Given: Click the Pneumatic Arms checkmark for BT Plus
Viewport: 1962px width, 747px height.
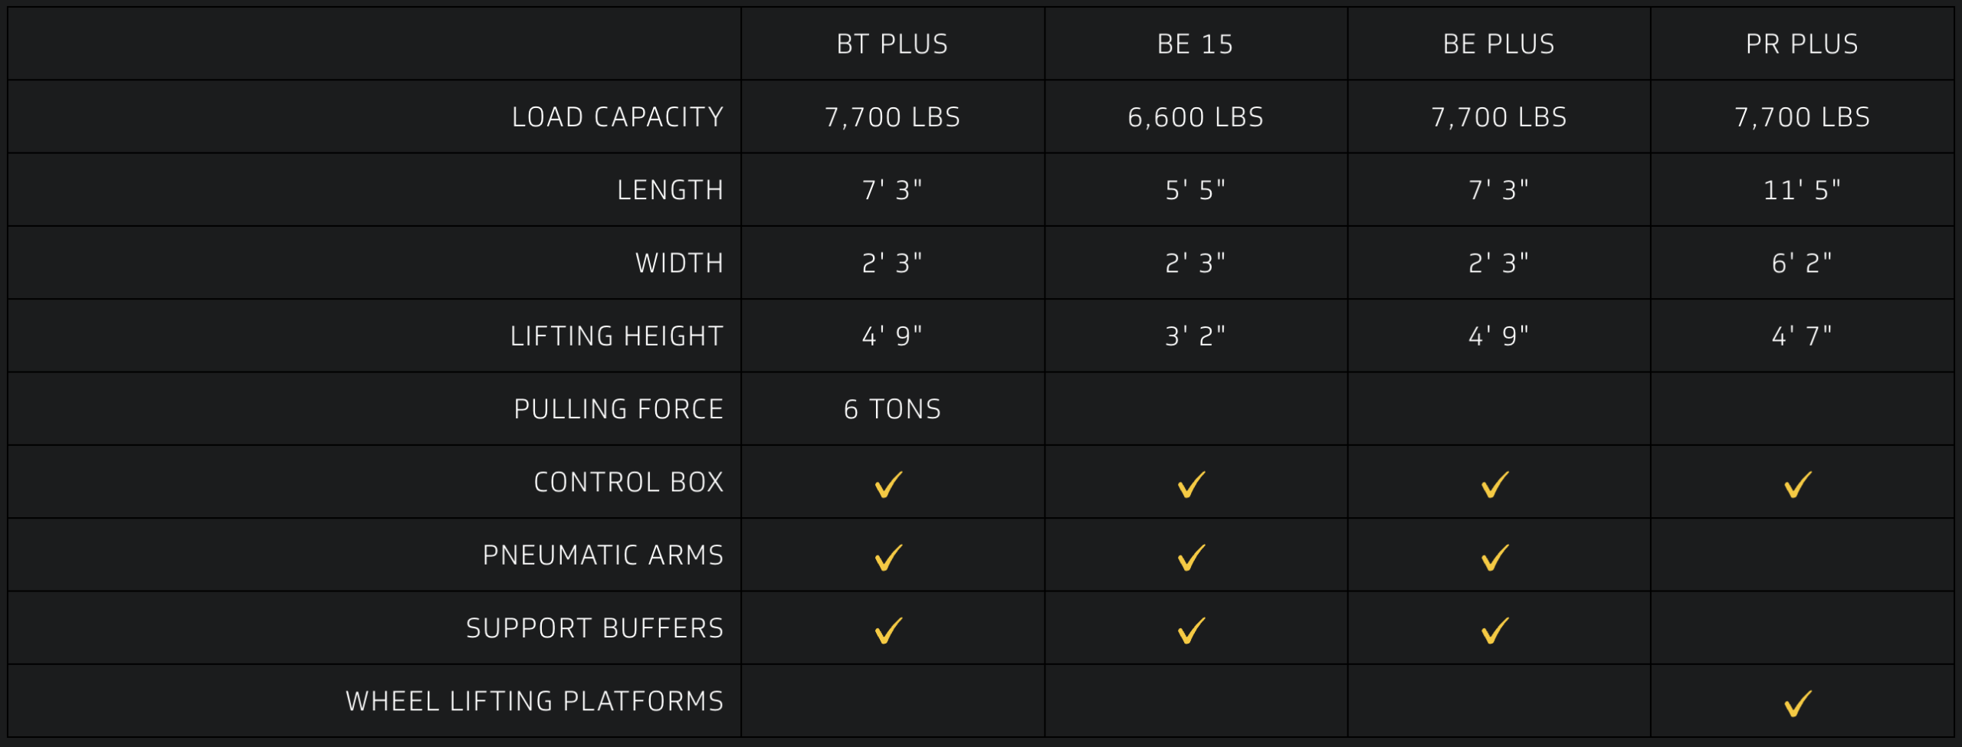Looking at the screenshot, I should [x=889, y=557].
